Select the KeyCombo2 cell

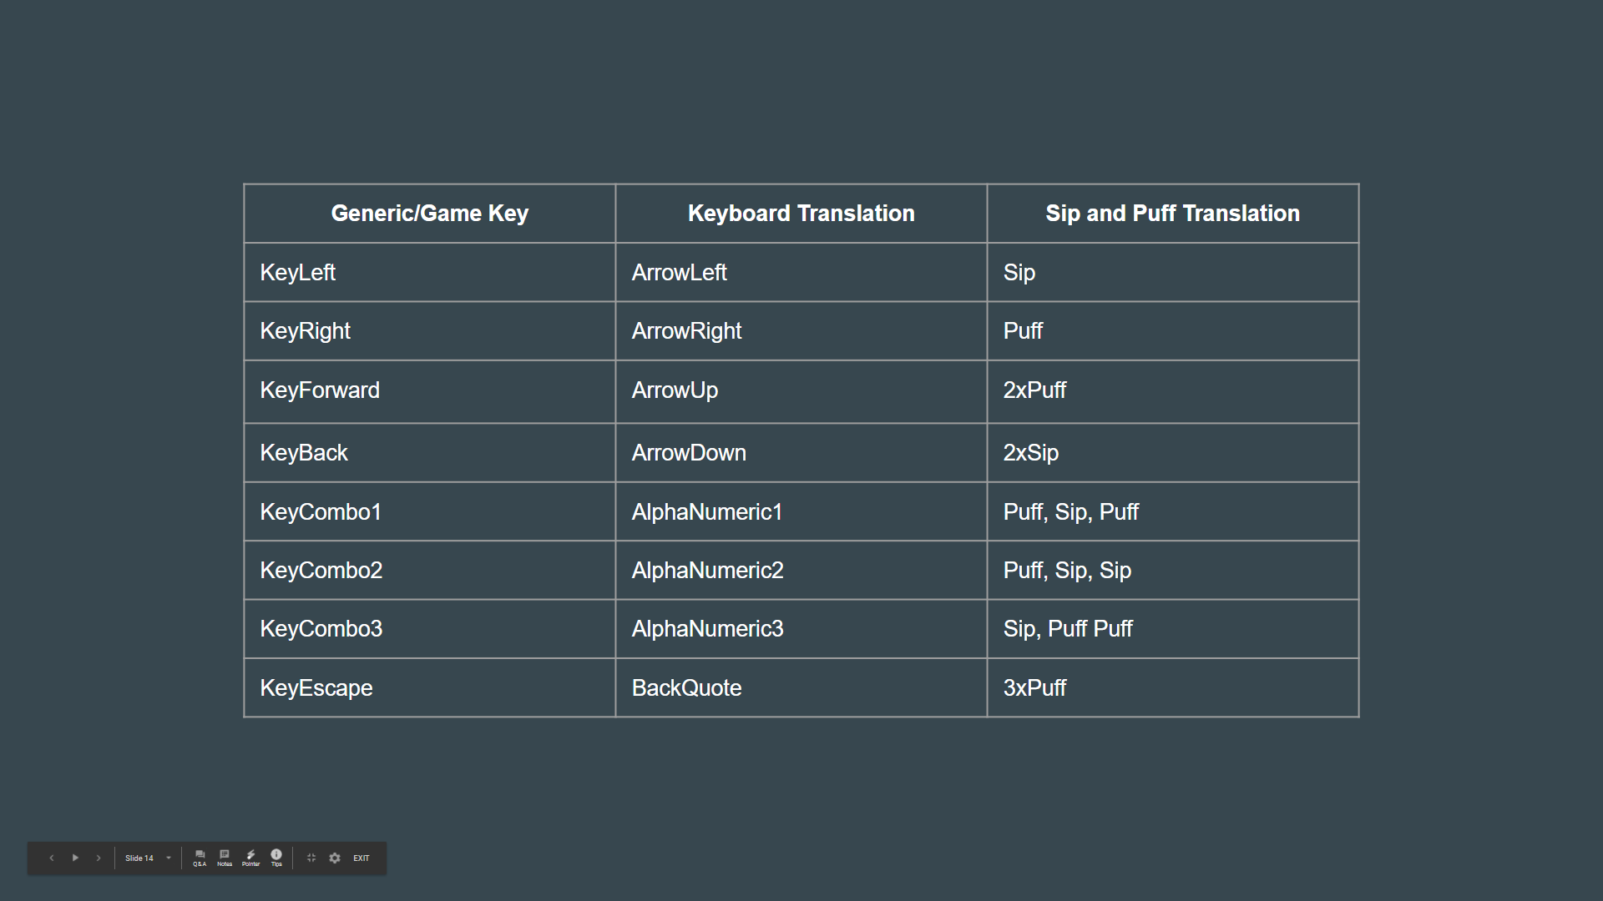pos(429,571)
